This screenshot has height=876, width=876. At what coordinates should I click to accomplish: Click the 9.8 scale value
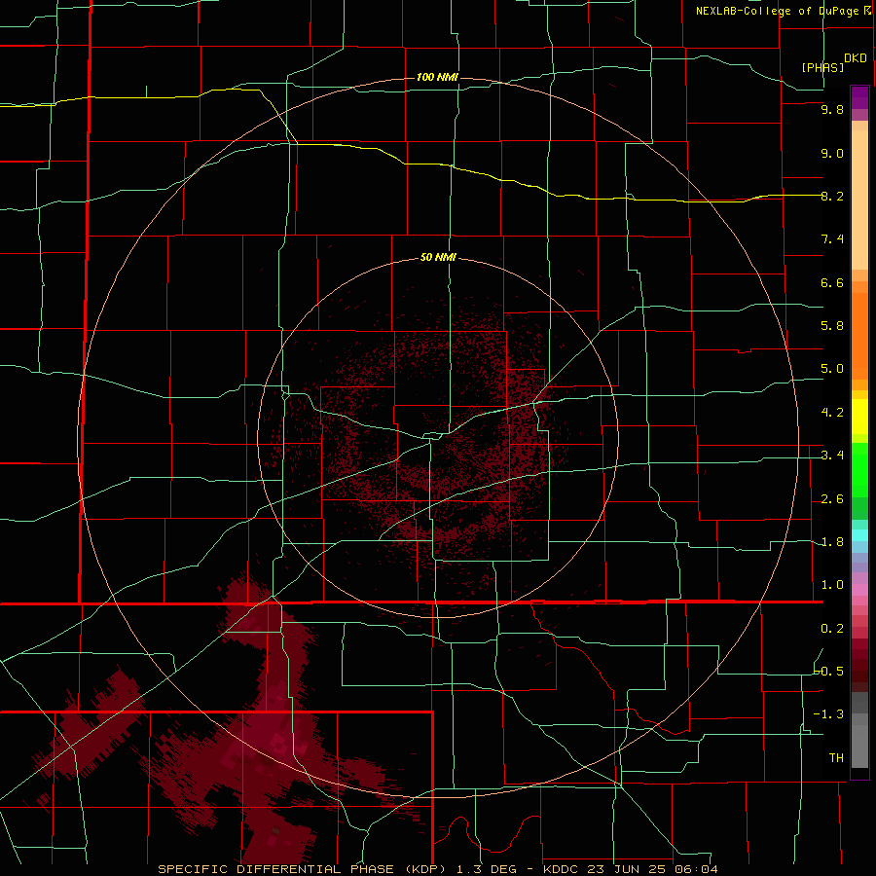[832, 109]
